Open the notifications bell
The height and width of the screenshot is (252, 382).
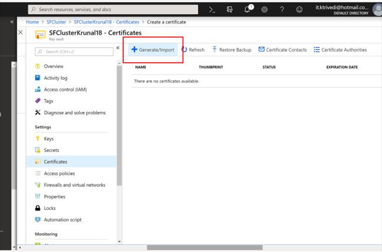(247, 9)
